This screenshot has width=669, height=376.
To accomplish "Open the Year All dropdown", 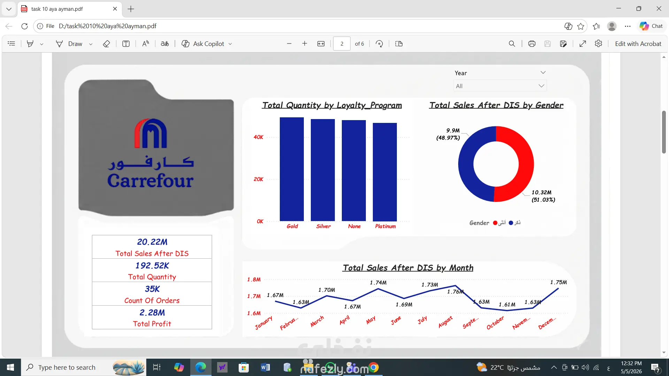I will (500, 86).
